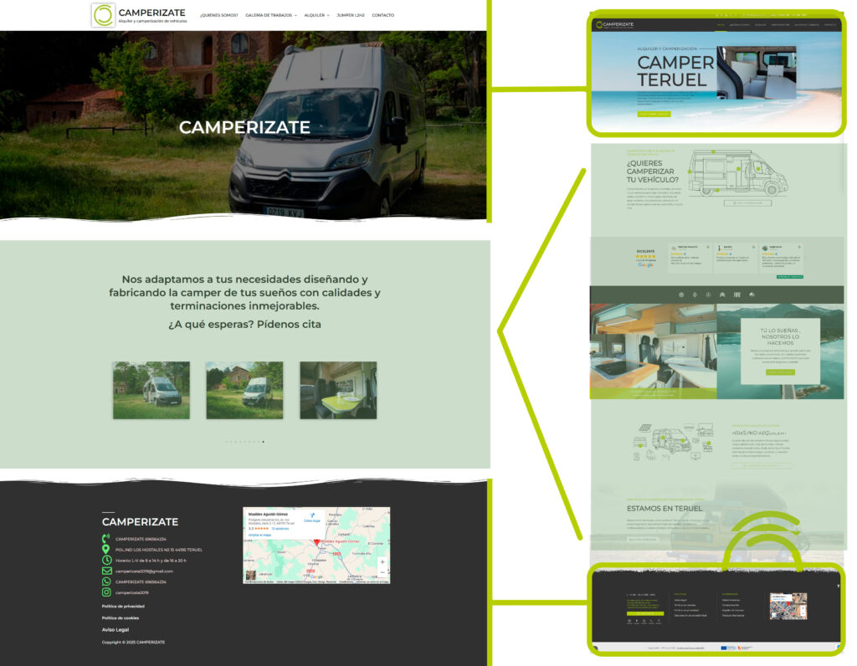Open the Galería de trabajos menu

269,15
